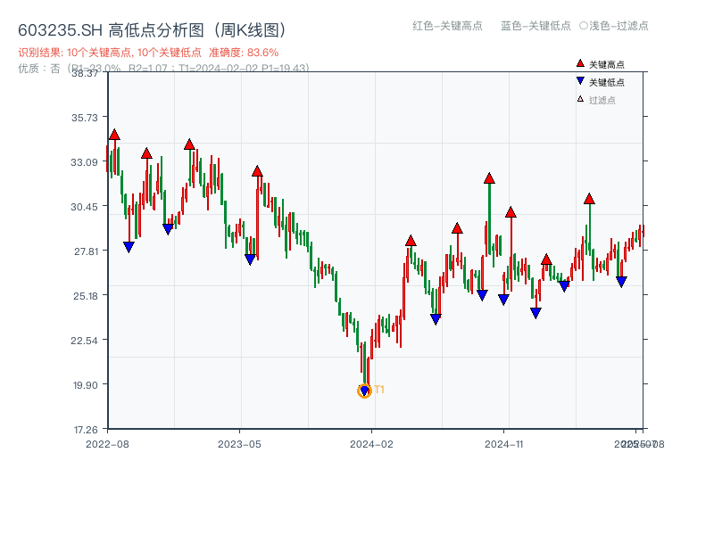This screenshot has width=714, height=535.
Task: Select the last red high marker near 30.9
Action: click(589, 199)
